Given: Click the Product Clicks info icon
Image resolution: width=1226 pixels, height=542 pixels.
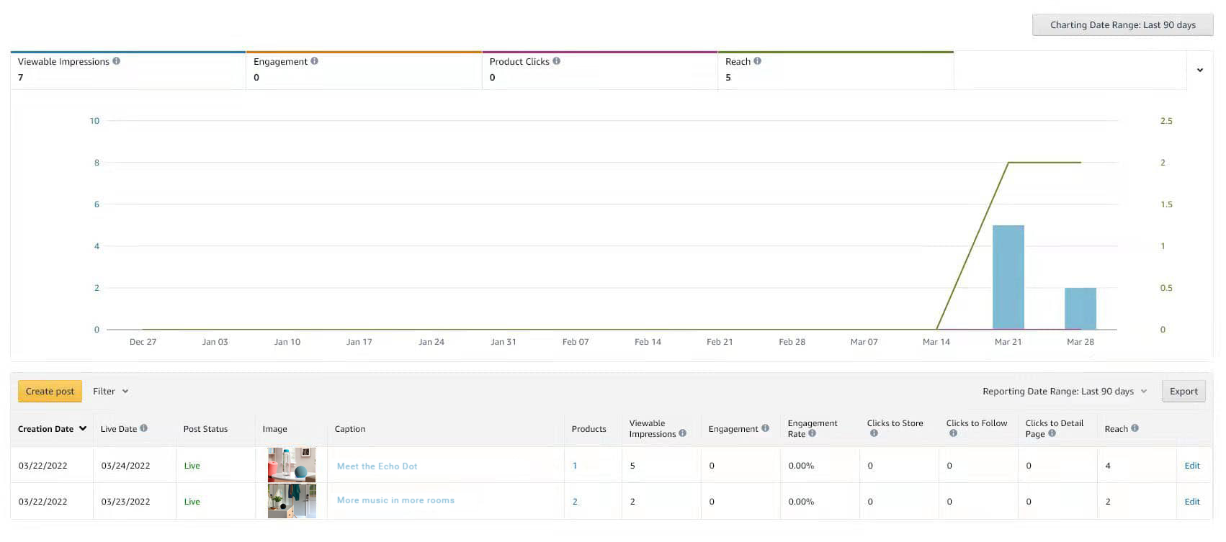Looking at the screenshot, I should point(556,61).
